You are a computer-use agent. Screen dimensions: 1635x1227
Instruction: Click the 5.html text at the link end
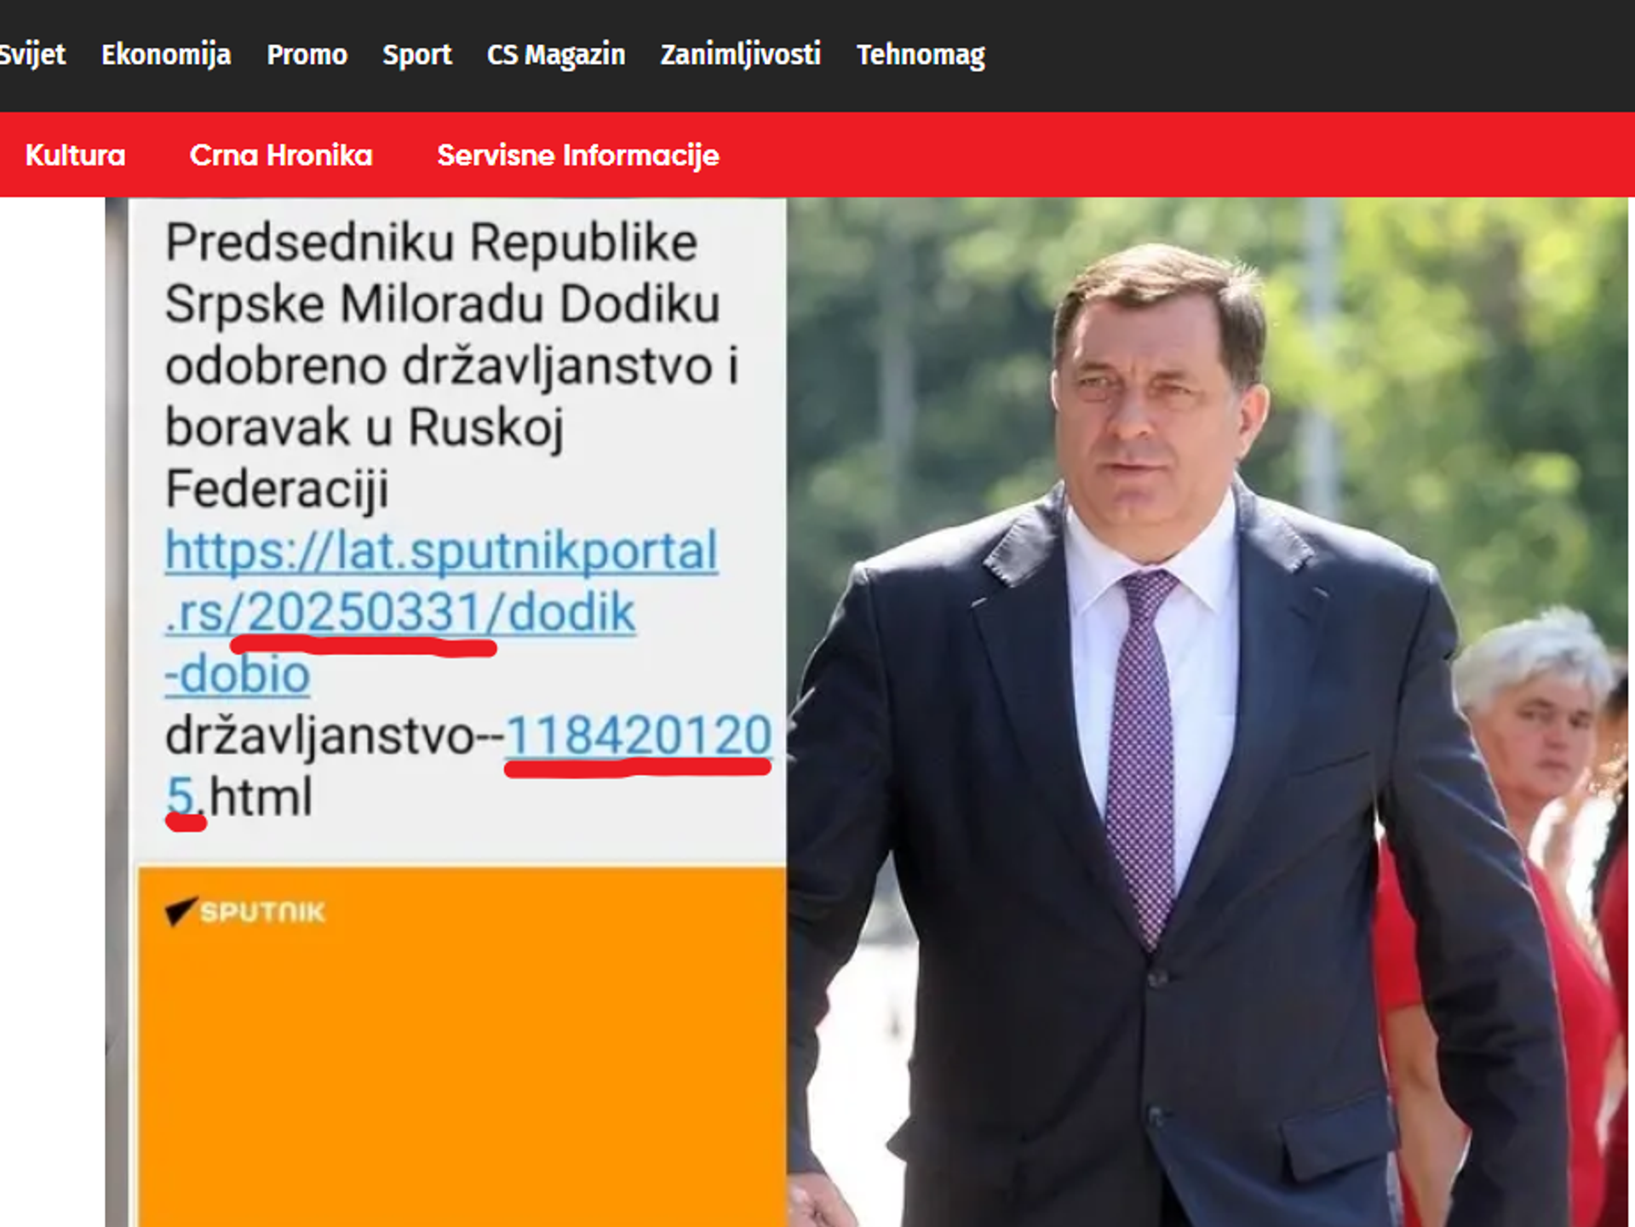coord(239,796)
